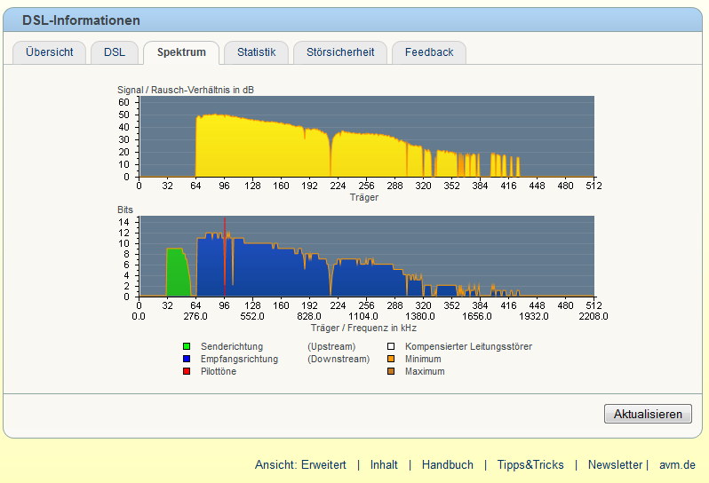Image resolution: width=709 pixels, height=483 pixels.
Task: Open the Ansicht: Erweitert link
Action: (300, 464)
